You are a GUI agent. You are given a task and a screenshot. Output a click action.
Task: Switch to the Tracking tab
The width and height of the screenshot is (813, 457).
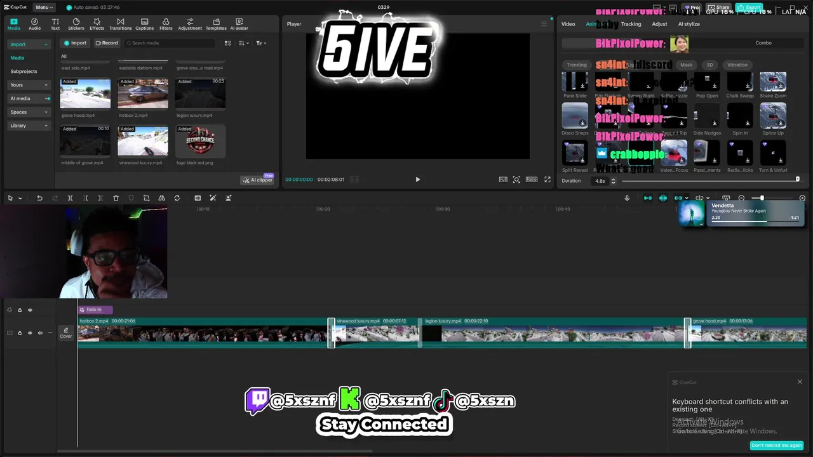tap(631, 24)
